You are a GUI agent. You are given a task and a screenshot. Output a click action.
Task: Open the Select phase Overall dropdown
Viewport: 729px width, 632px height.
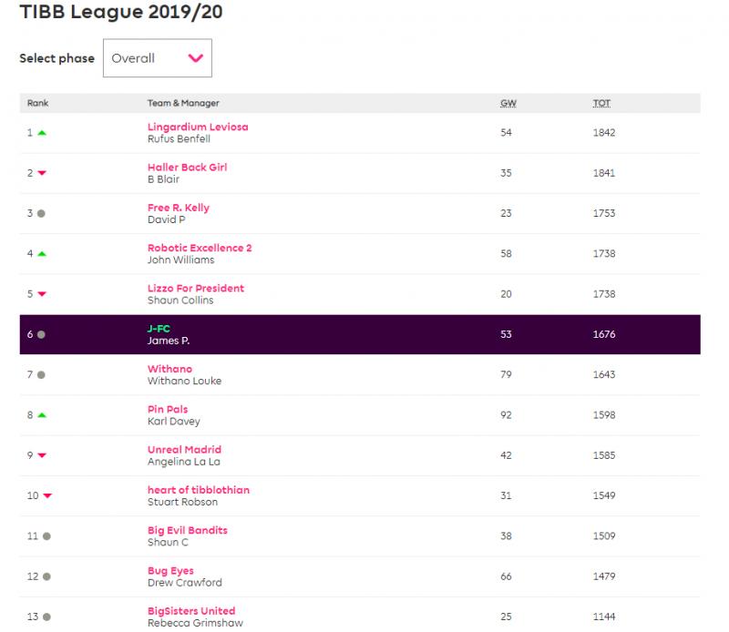(x=157, y=58)
